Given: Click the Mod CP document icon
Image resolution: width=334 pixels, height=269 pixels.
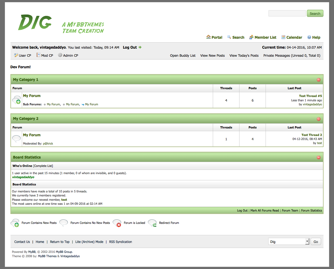Looking at the screenshot, I should tap(39, 55).
